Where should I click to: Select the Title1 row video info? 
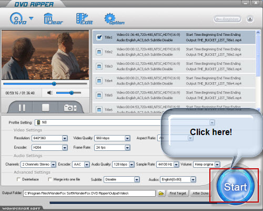[148, 37]
